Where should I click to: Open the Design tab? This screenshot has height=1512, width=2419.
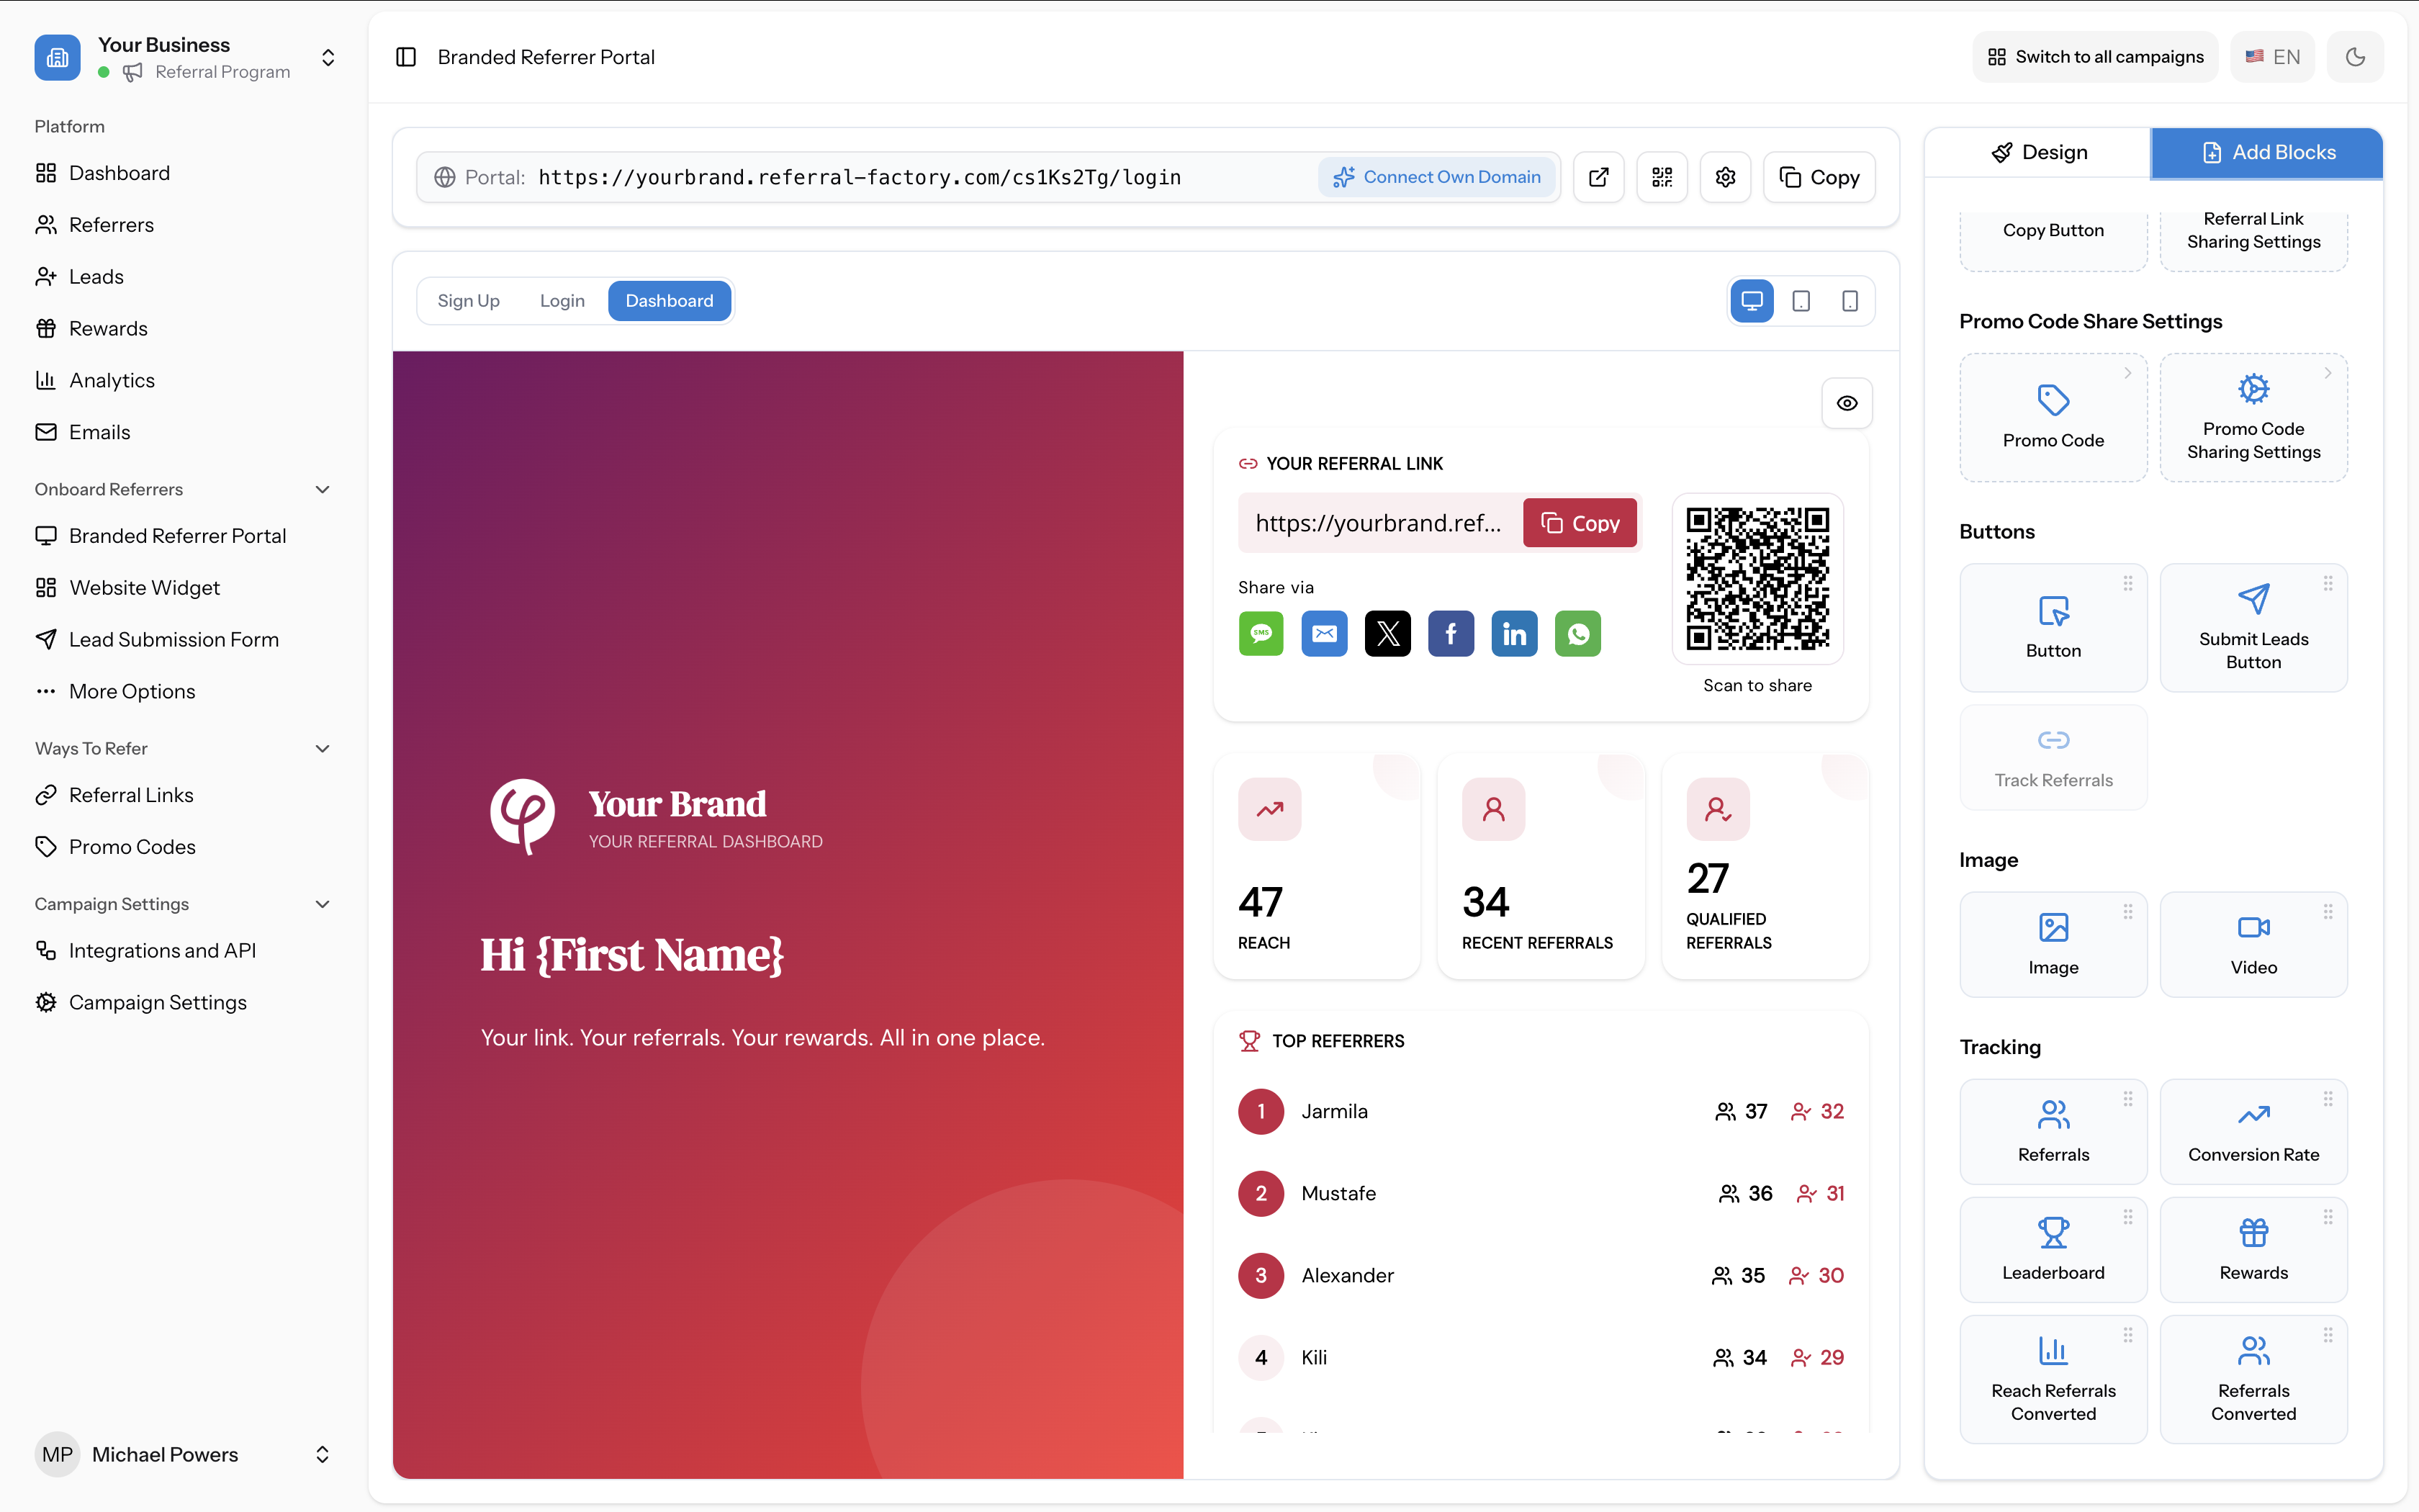coord(2038,153)
